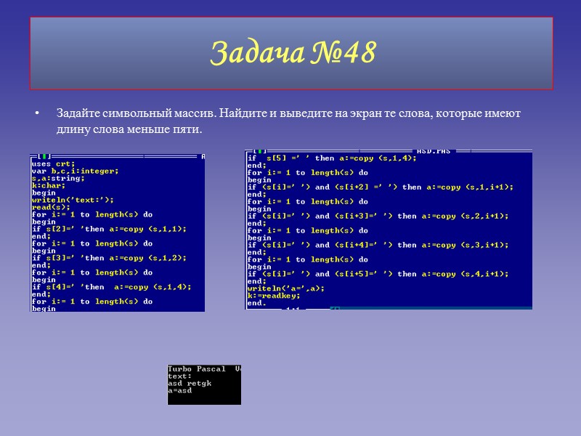Select the slide title 'Задача №48'
The width and height of the screenshot is (581, 436).
(x=293, y=52)
